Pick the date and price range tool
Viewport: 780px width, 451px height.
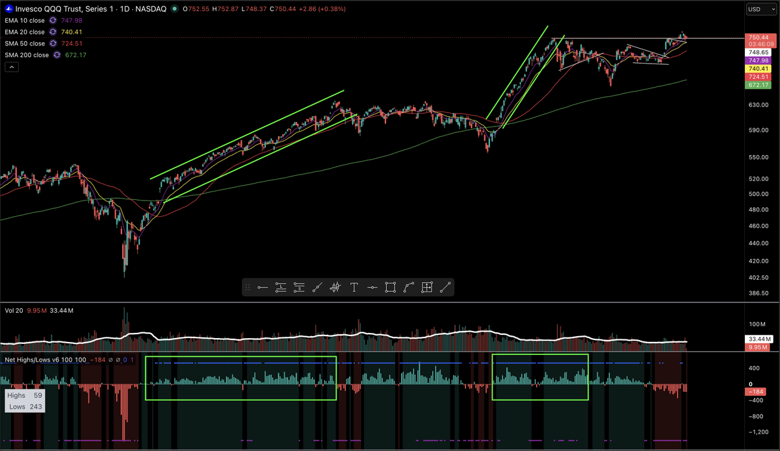point(427,287)
